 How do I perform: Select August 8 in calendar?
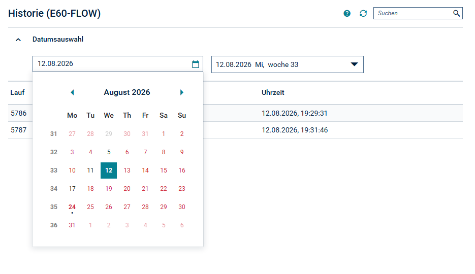(164, 152)
